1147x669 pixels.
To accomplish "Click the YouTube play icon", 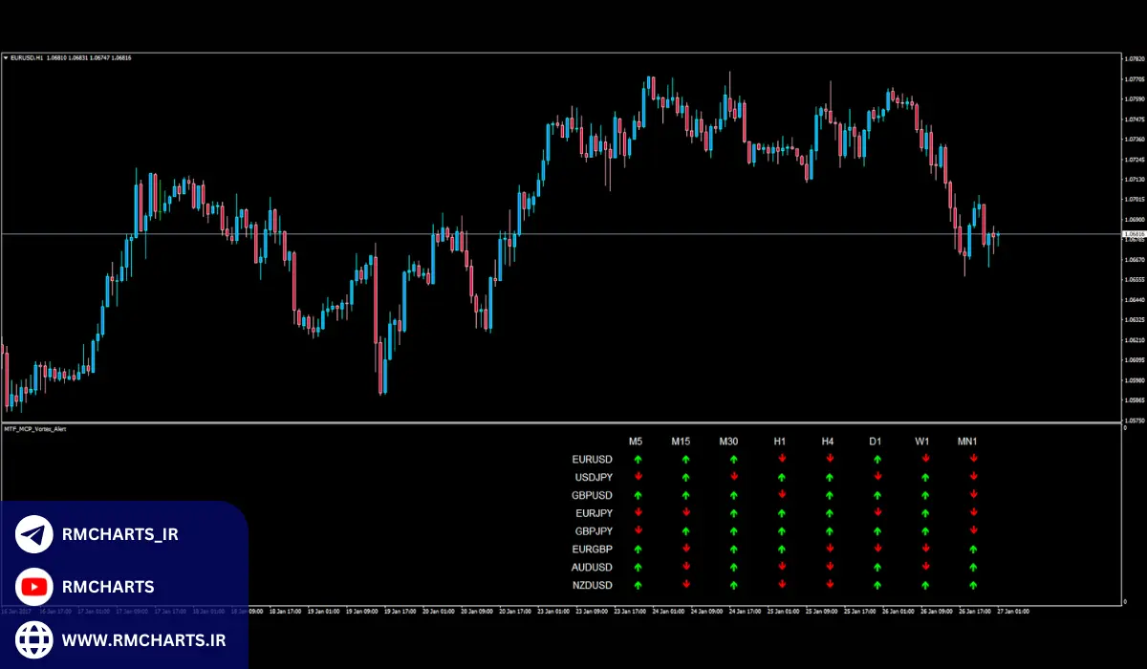I will point(34,587).
